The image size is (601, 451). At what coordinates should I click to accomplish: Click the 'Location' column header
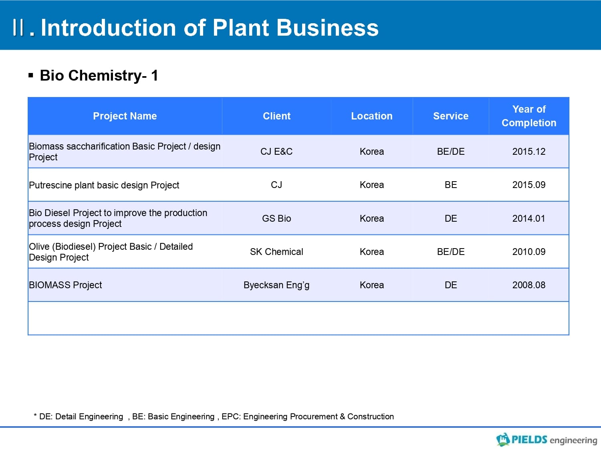pos(372,116)
